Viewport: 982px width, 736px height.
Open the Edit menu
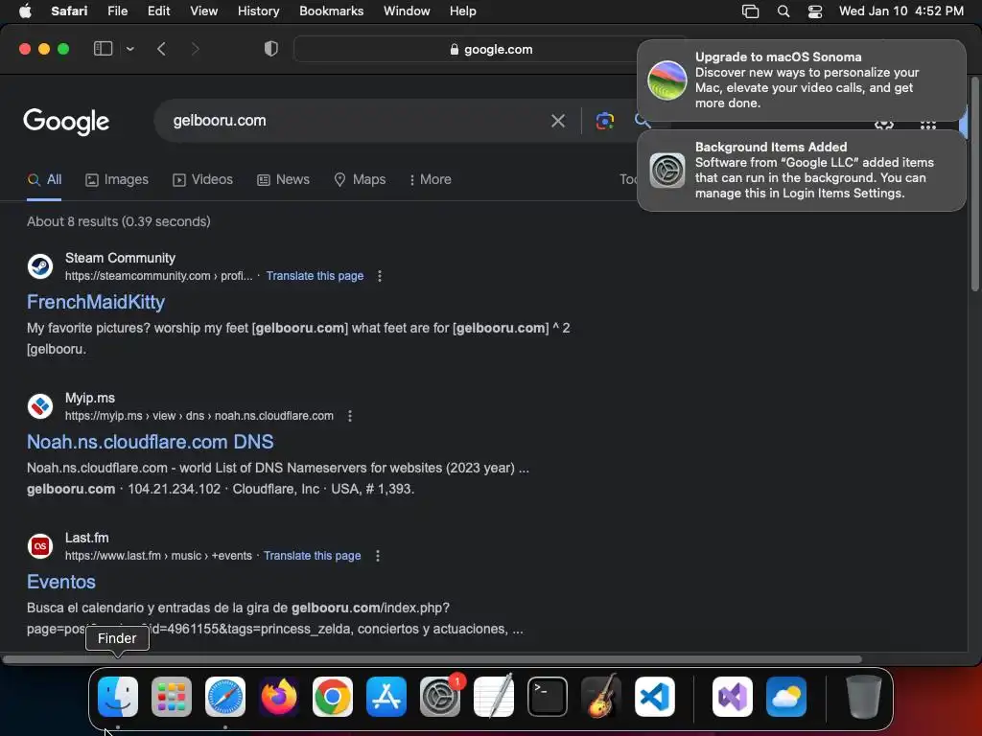[158, 11]
